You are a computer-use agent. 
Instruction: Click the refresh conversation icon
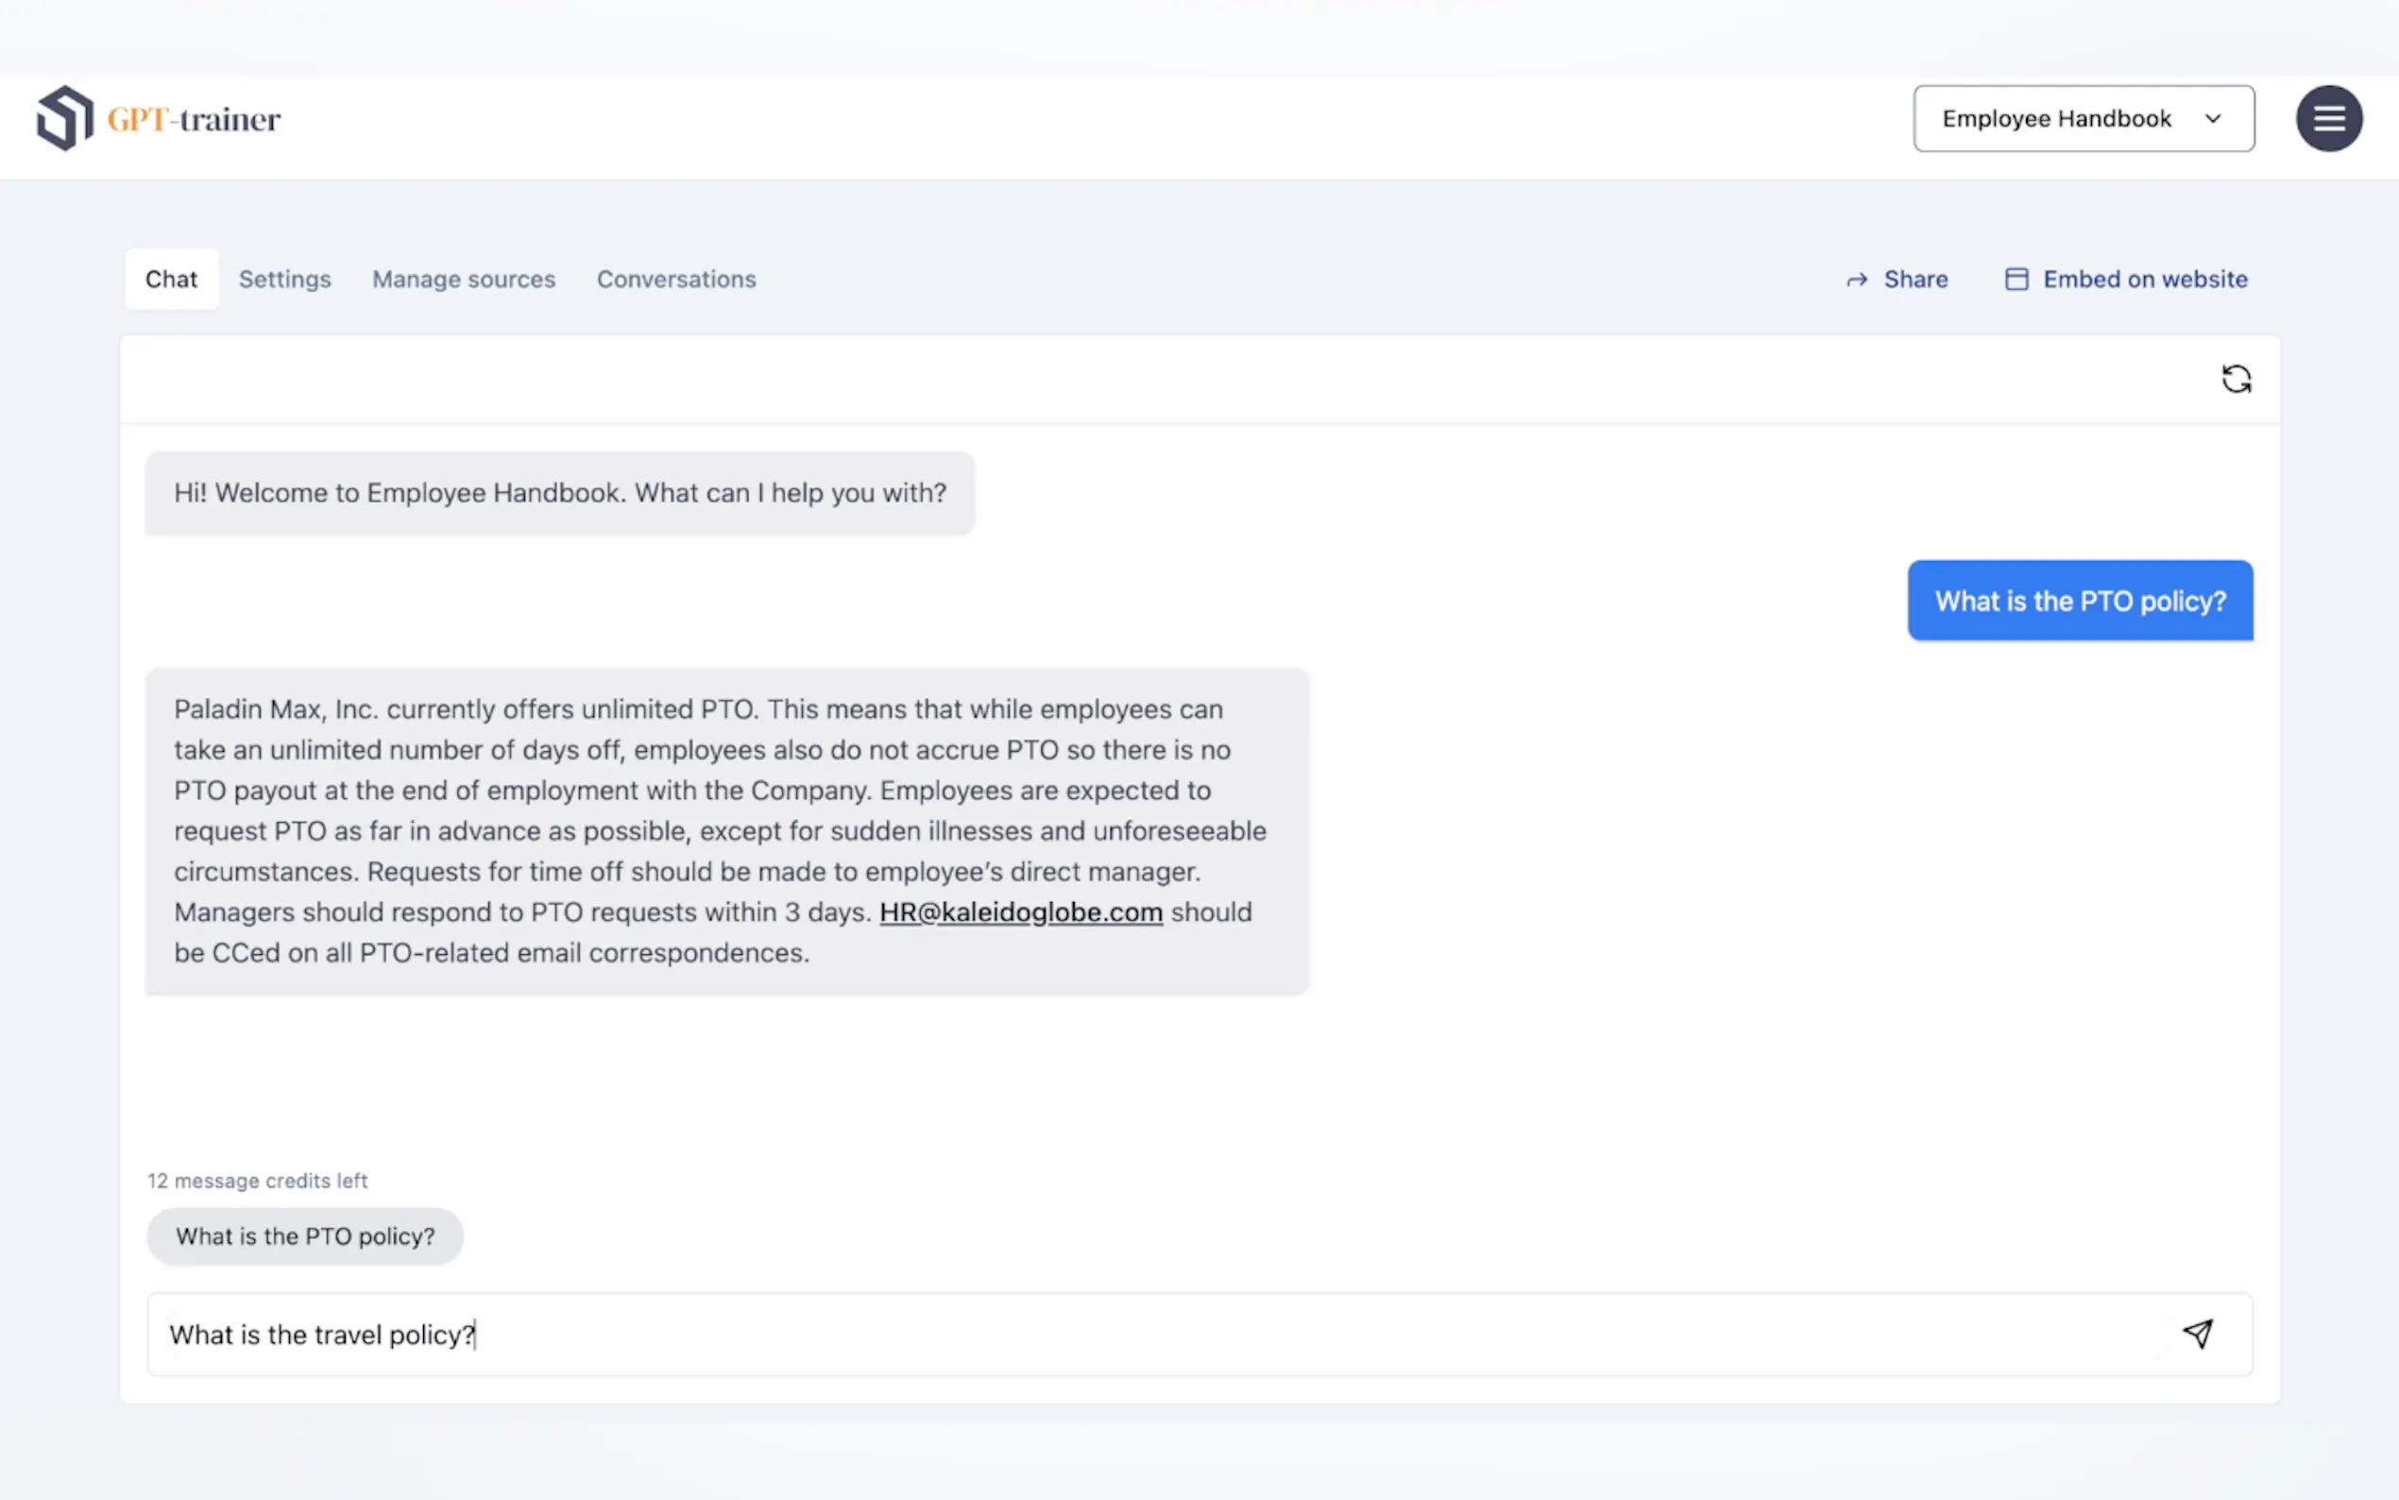2236,379
